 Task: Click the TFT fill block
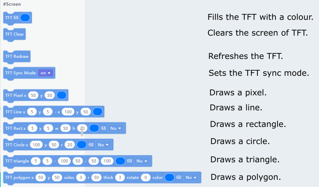[11, 18]
